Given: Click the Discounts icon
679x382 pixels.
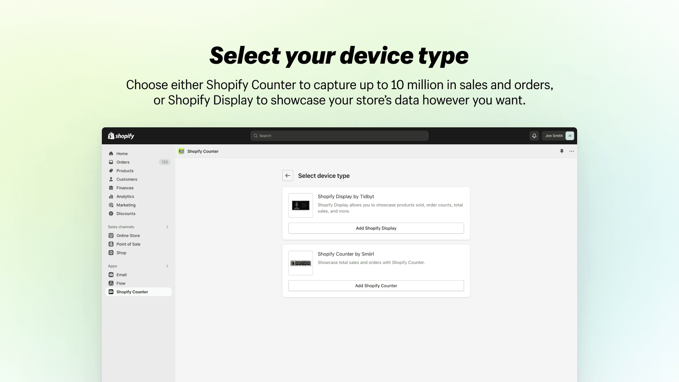Looking at the screenshot, I should pyautogui.click(x=111, y=213).
